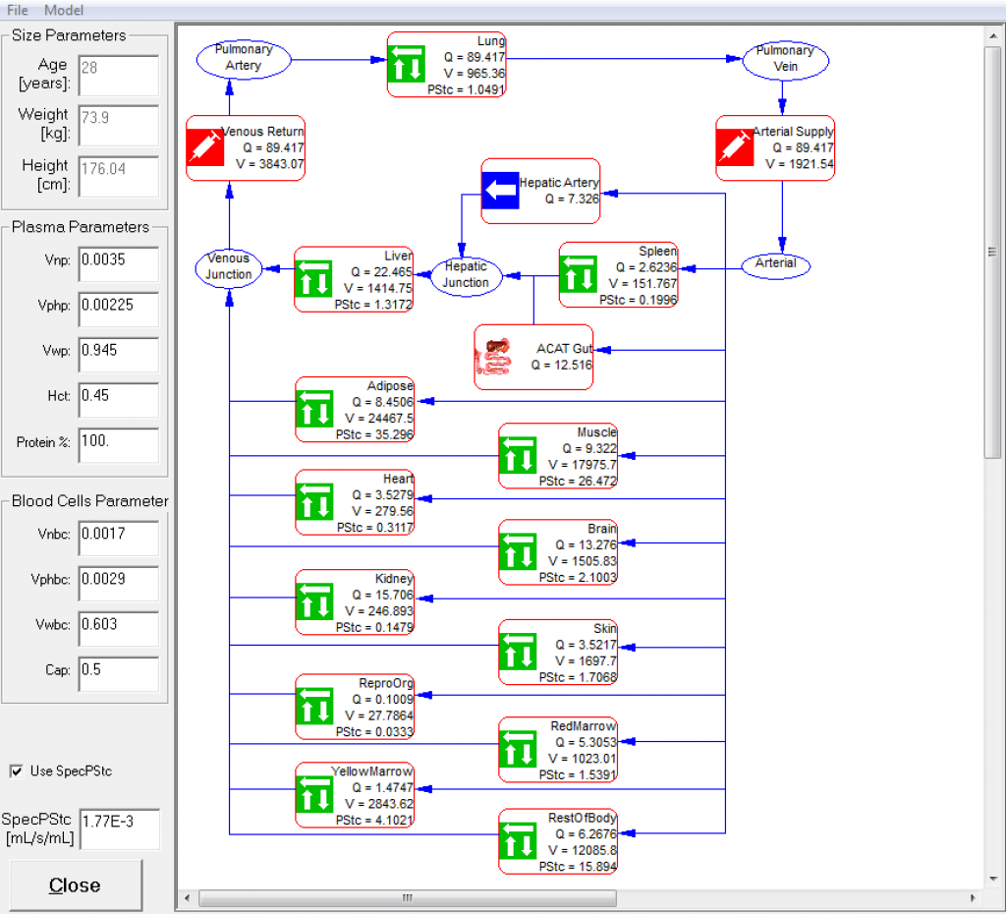Open the File menu
Image resolution: width=1006 pixels, height=914 pixels.
(x=18, y=10)
